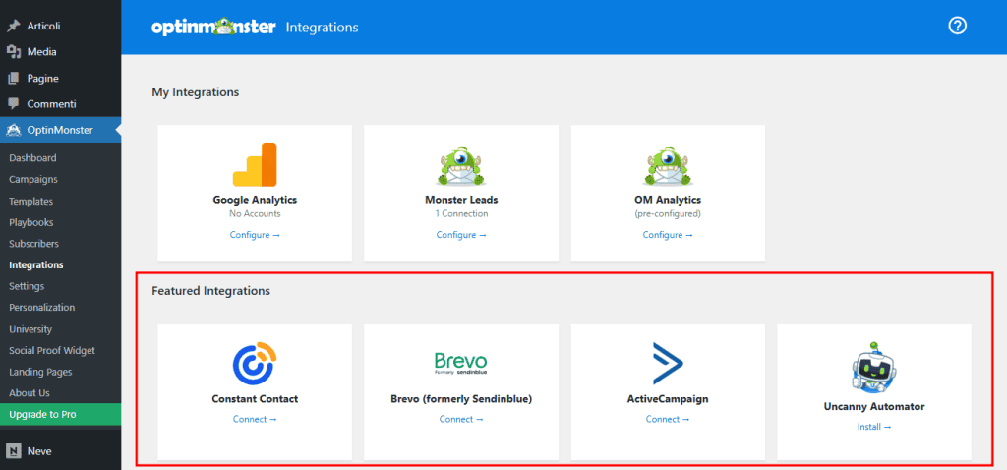Click the OptinMonster monster icon in sidebar
This screenshot has width=1007, height=470.
(14, 131)
